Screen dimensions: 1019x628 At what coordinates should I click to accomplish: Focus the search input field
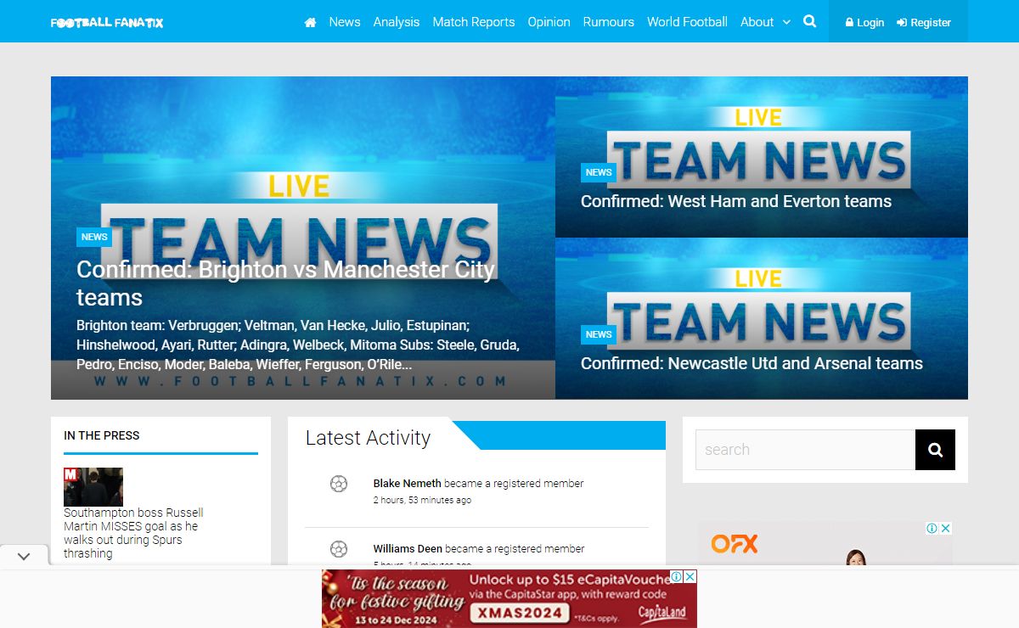point(805,450)
